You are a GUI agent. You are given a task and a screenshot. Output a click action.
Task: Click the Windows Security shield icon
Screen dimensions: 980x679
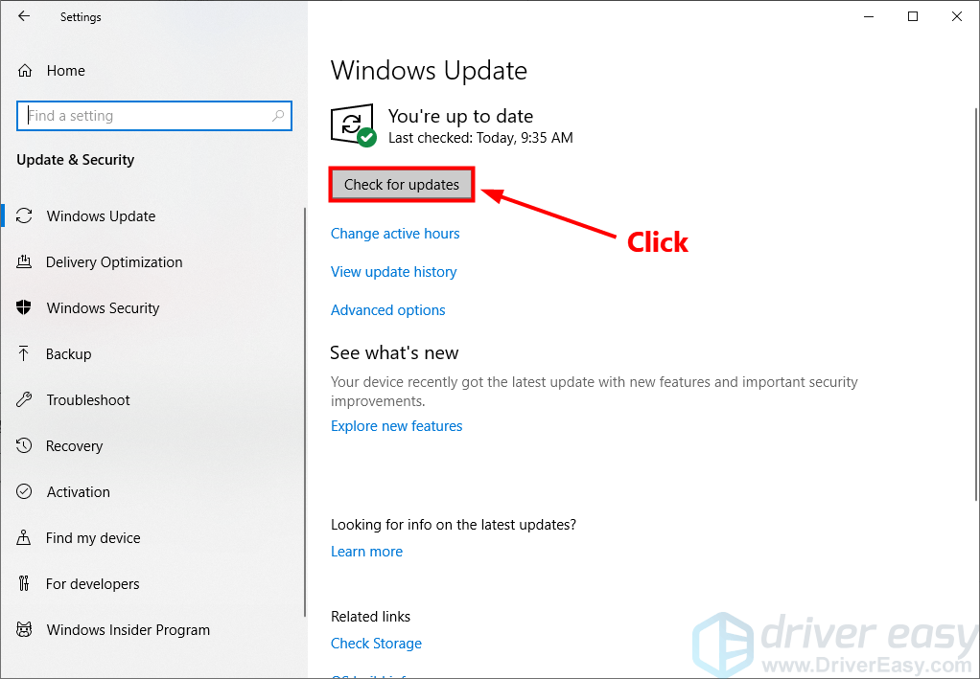pyautogui.click(x=24, y=307)
